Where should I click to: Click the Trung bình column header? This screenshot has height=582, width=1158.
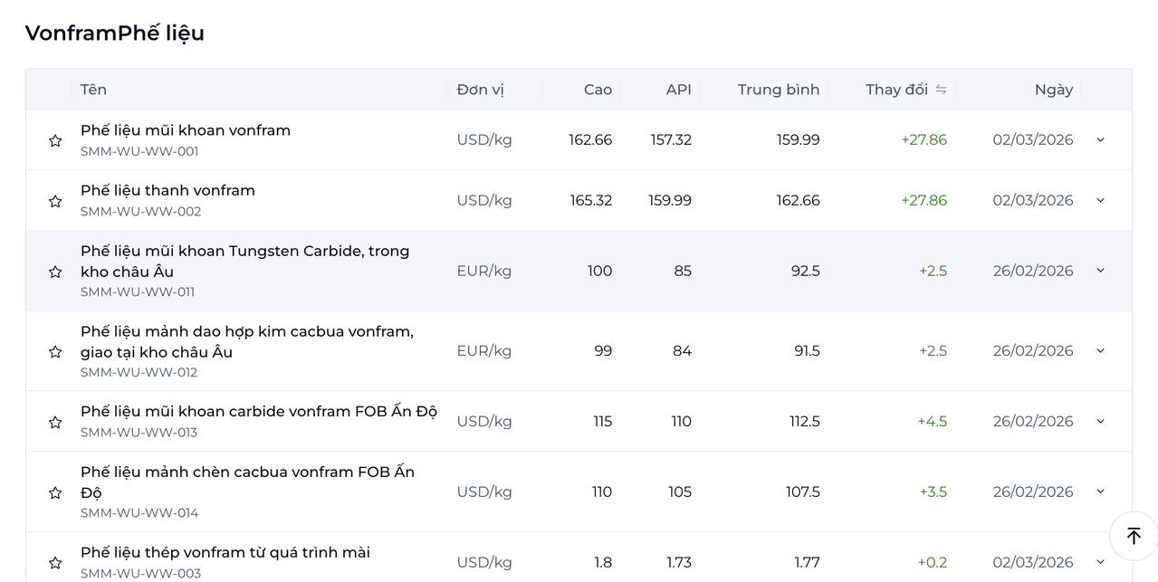[778, 90]
